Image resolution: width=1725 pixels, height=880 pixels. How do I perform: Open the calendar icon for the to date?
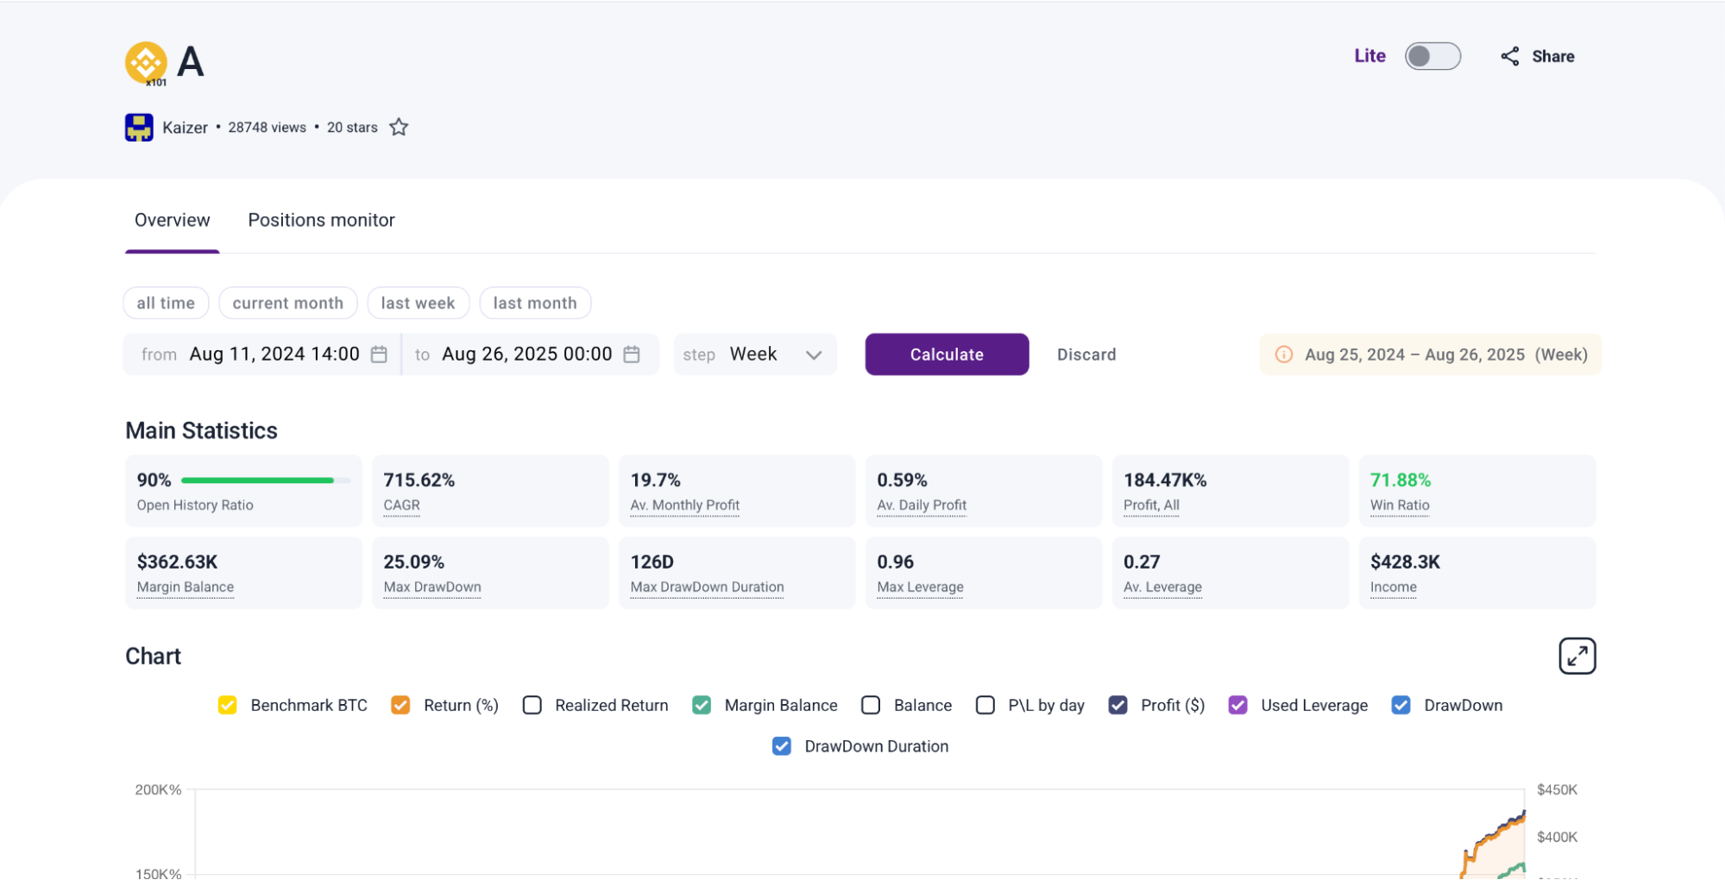click(632, 355)
